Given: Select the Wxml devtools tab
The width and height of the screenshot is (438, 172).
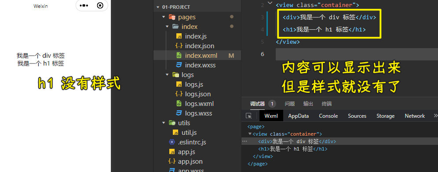Looking at the screenshot, I should [271, 116].
